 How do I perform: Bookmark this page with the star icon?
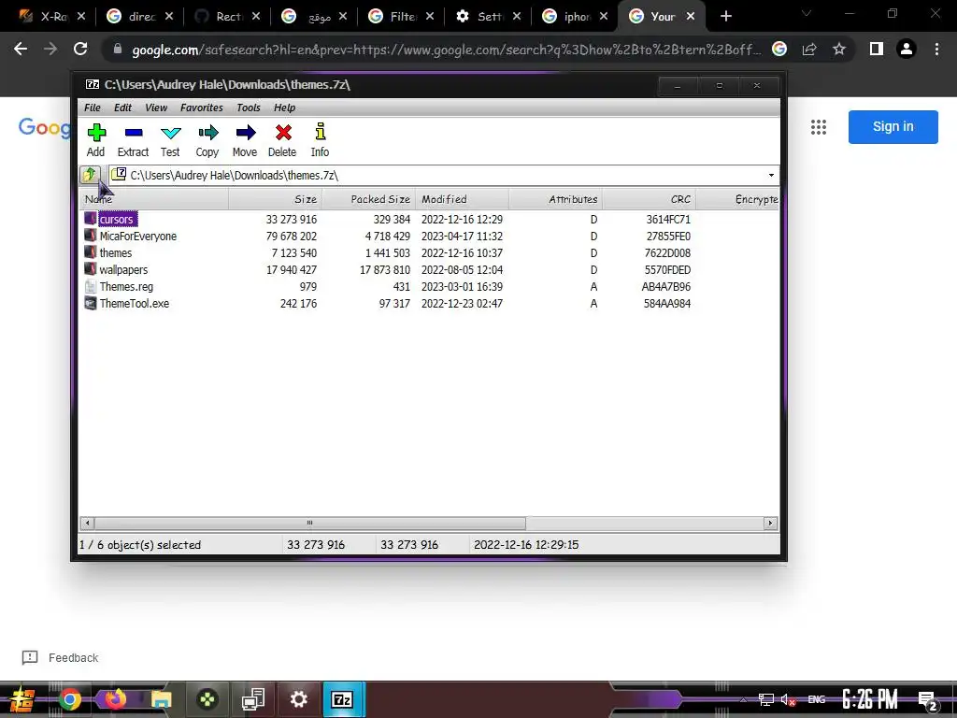[839, 49]
